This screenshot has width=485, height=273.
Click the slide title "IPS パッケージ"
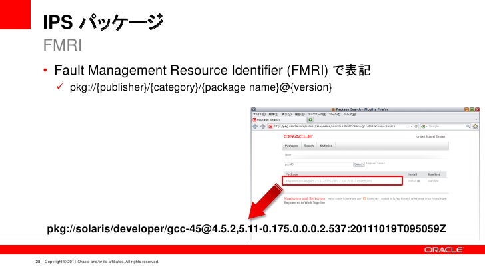point(103,22)
